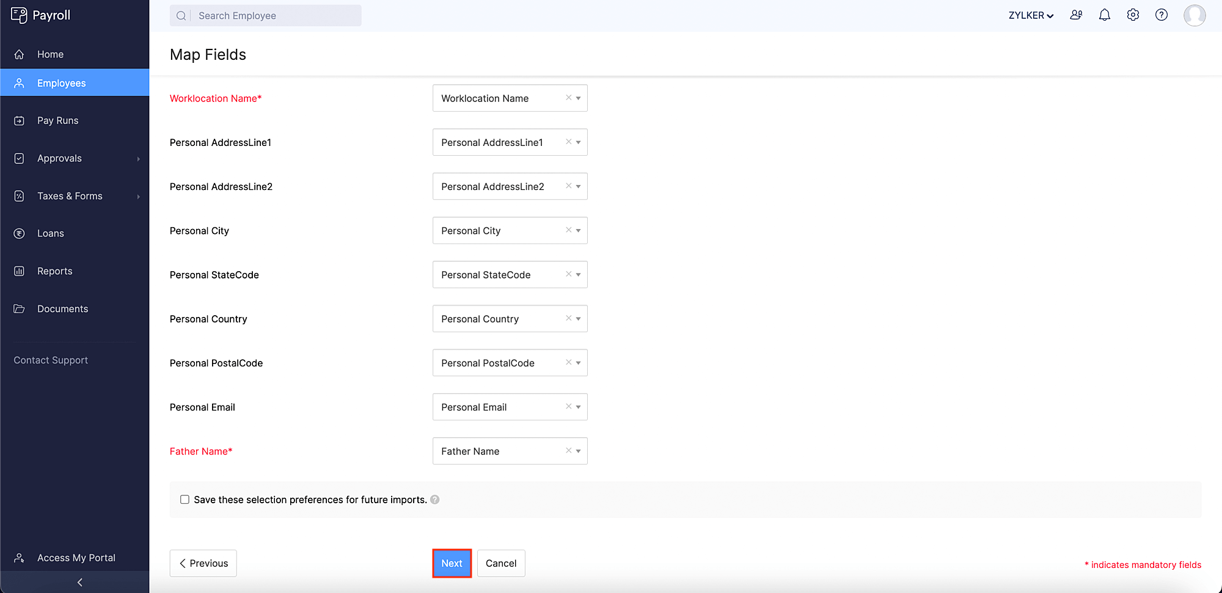Image resolution: width=1222 pixels, height=593 pixels.
Task: Open the help icon
Action: [1162, 15]
